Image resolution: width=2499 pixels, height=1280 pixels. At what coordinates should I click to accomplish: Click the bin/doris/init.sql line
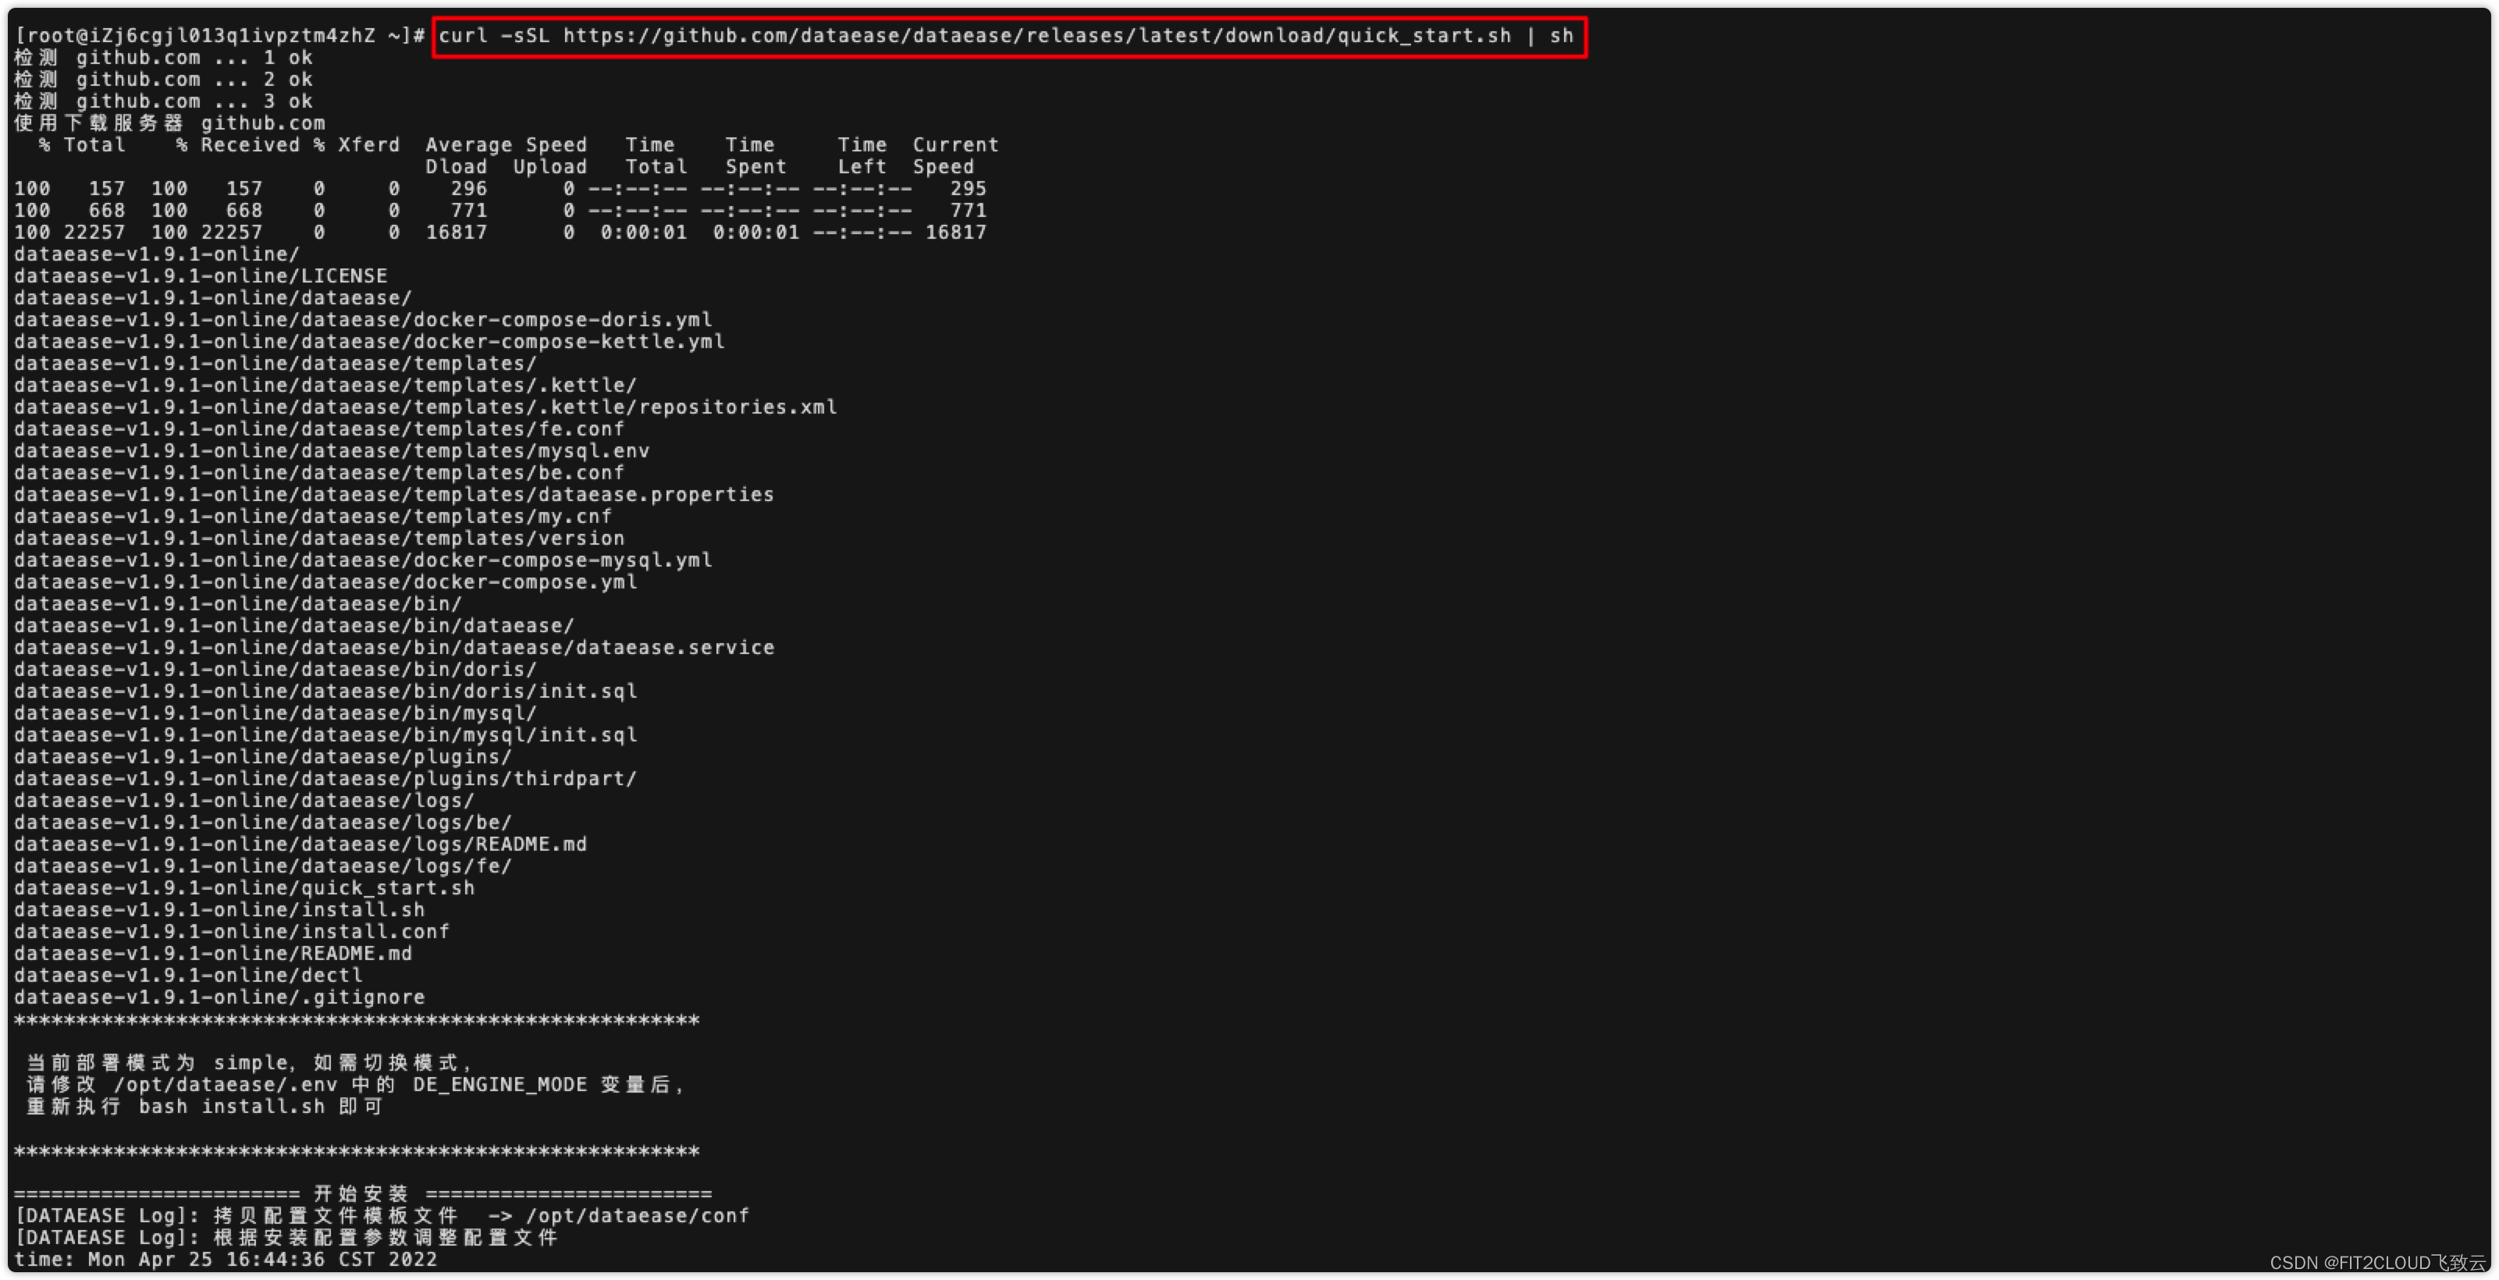pyautogui.click(x=326, y=691)
